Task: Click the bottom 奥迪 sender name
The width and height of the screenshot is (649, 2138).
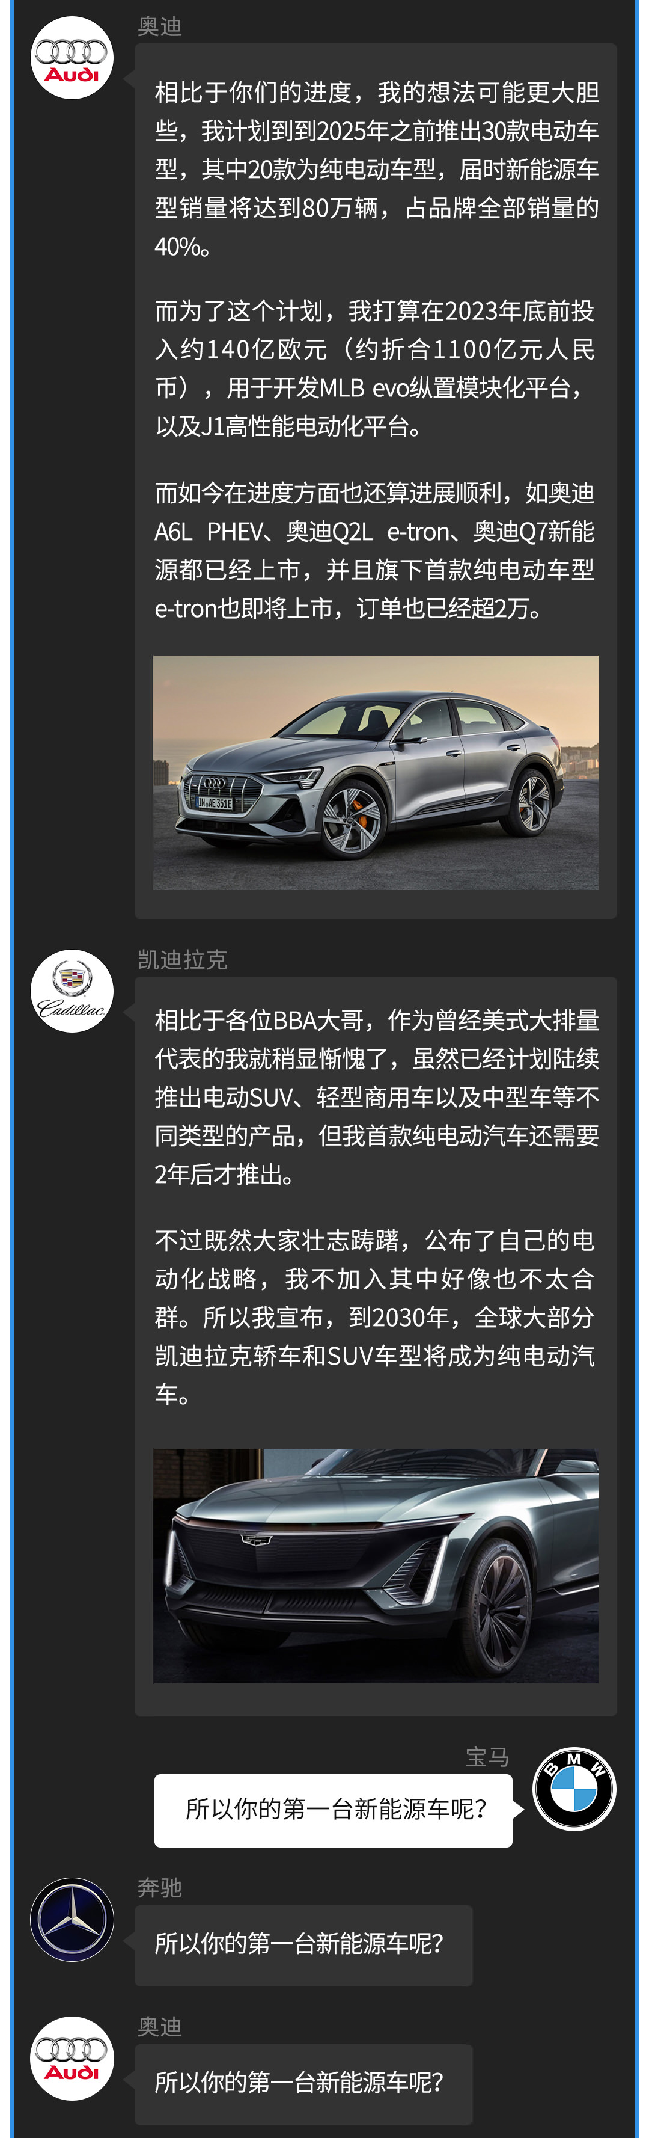Action: (x=160, y=2026)
